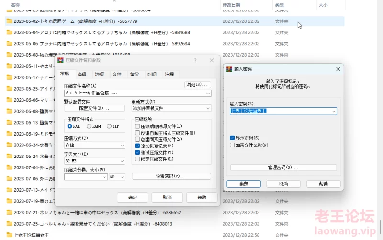383x240 pixels.
Task: Click the 设置密码(P)... button
Action: pos(171,177)
